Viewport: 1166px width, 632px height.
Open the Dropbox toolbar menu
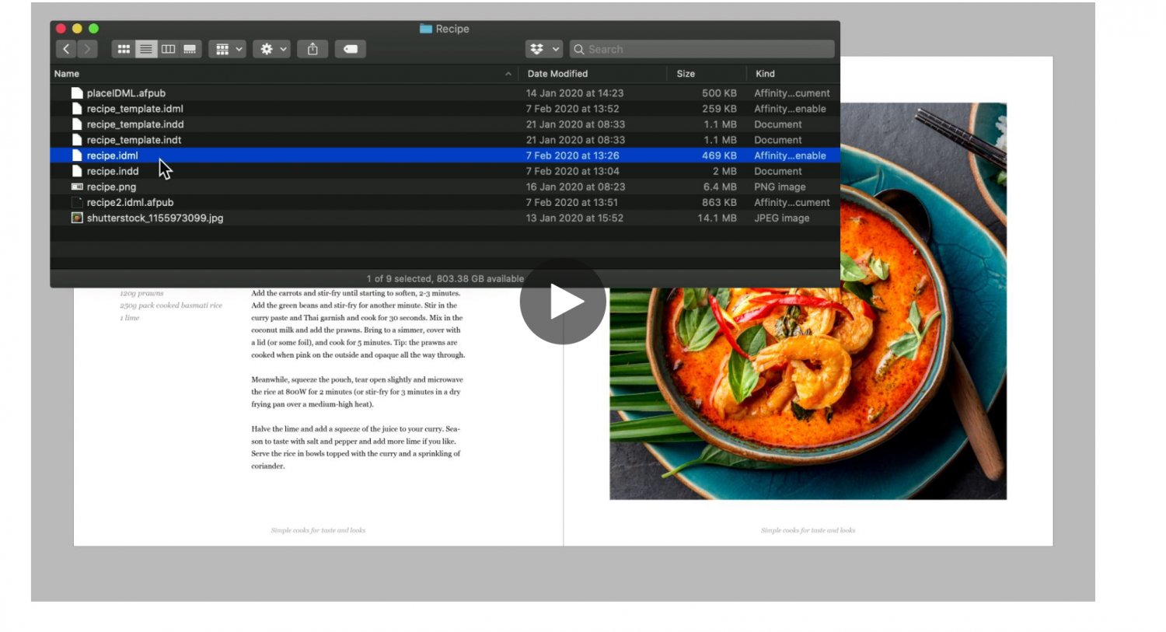543,49
